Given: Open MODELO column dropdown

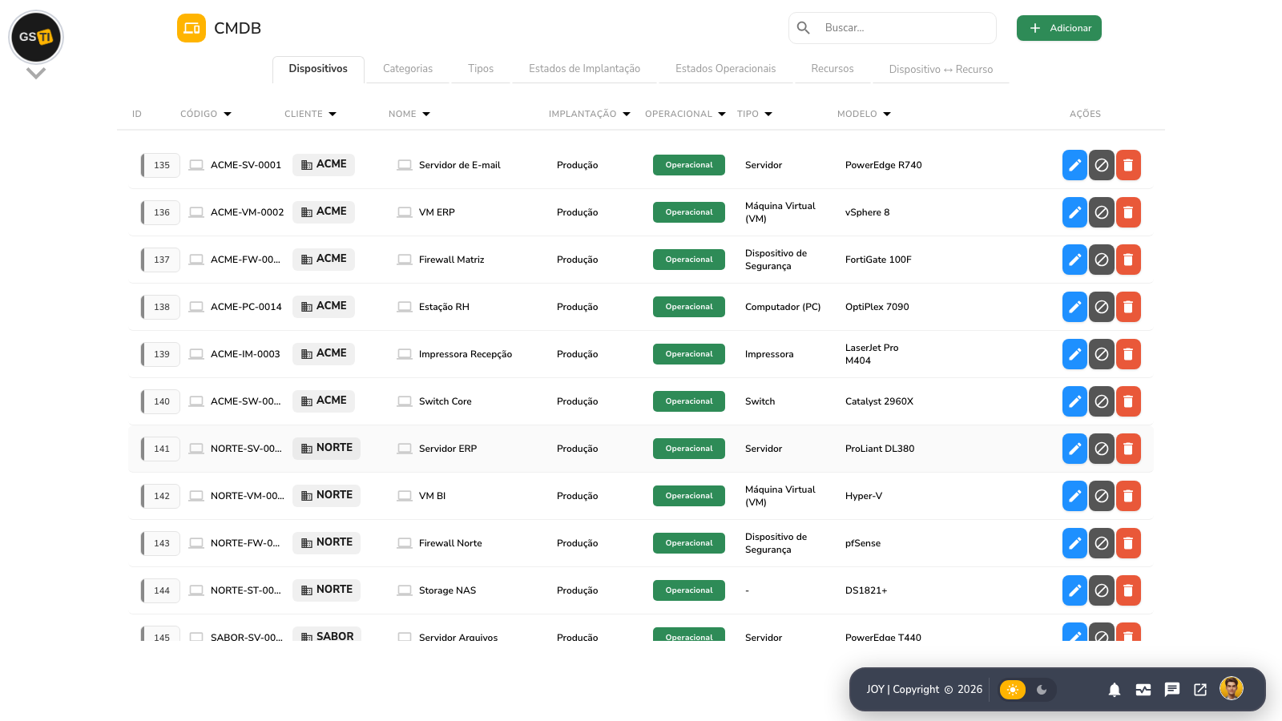Looking at the screenshot, I should tap(887, 114).
